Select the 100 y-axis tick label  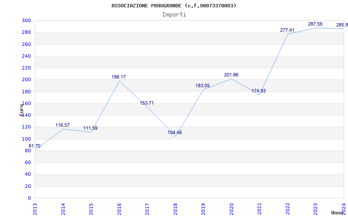[26, 139]
